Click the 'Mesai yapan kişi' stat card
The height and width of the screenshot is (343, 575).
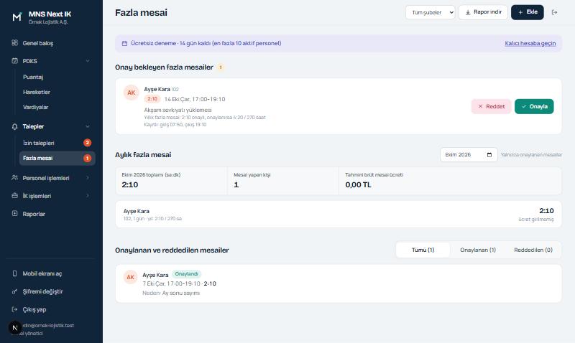(x=282, y=181)
